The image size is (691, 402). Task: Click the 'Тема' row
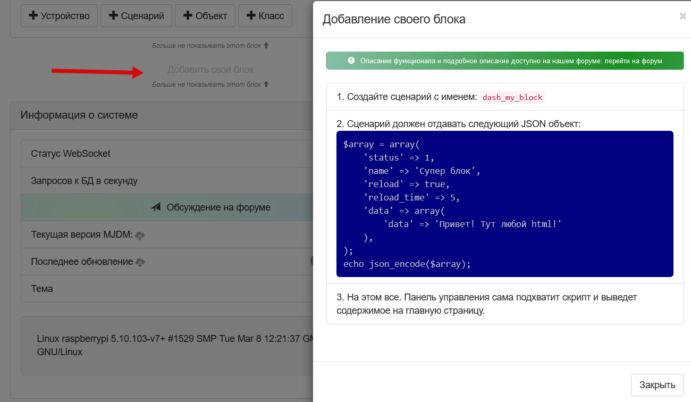166,289
